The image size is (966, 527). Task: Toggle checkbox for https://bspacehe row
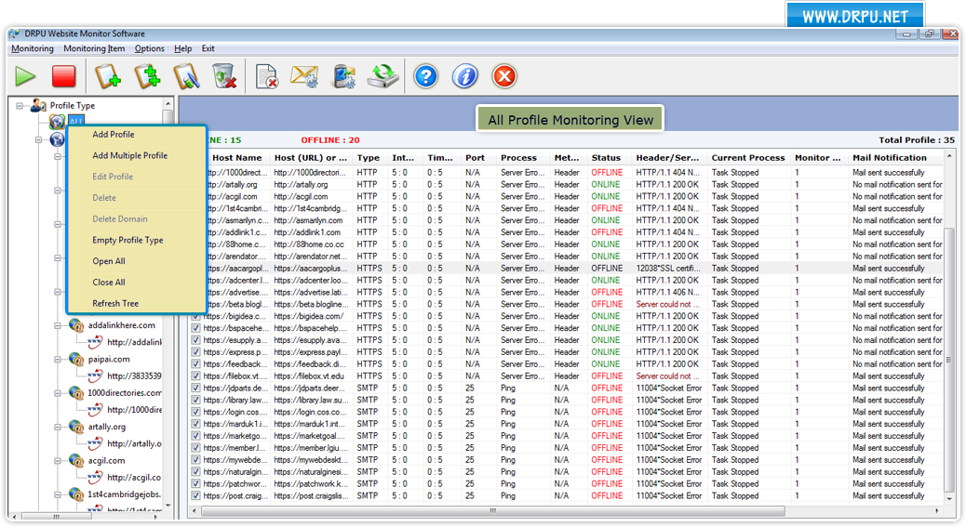point(196,328)
